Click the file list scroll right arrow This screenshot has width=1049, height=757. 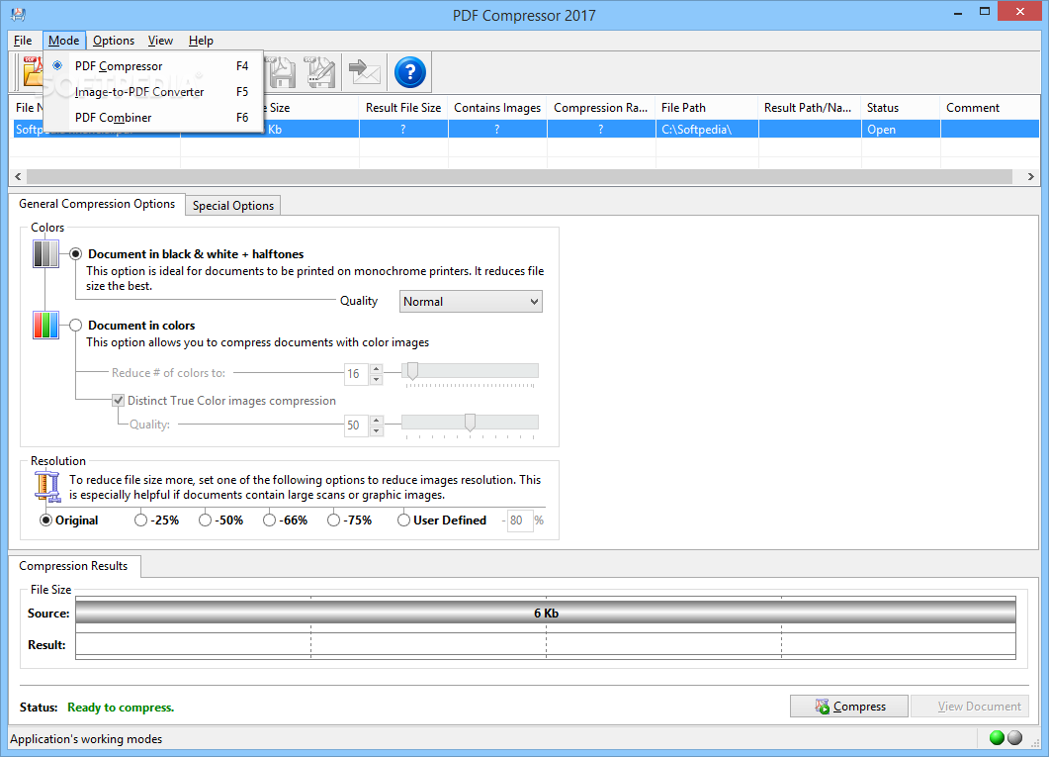(1031, 177)
